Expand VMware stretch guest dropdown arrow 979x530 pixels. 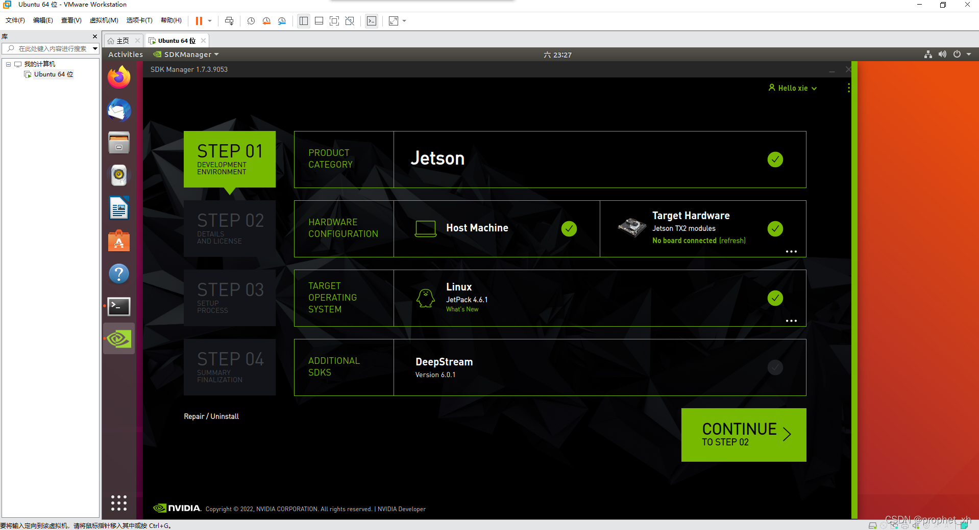404,21
